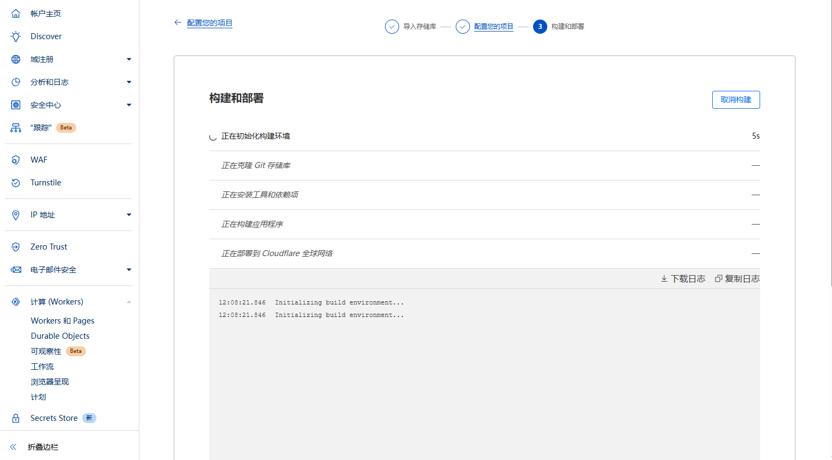Expand the 电子邮件安全 dropdown
Screen dimensions: 832x460
click(x=129, y=269)
